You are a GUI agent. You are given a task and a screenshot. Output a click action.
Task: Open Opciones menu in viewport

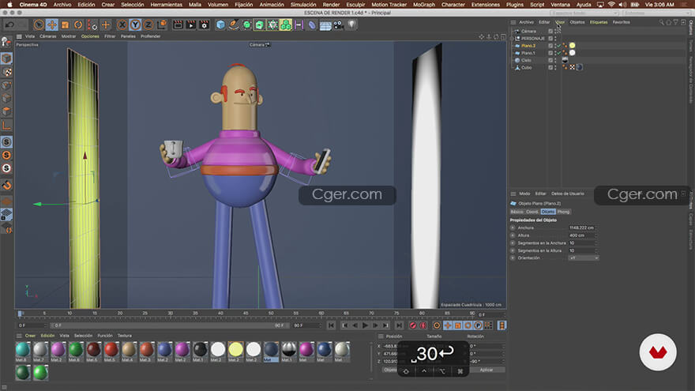coord(90,36)
